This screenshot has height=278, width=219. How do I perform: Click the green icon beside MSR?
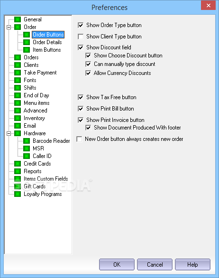[x=27, y=148]
